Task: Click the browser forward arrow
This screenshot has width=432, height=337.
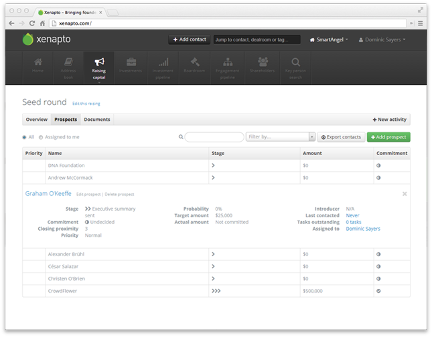Action: [x=21, y=23]
